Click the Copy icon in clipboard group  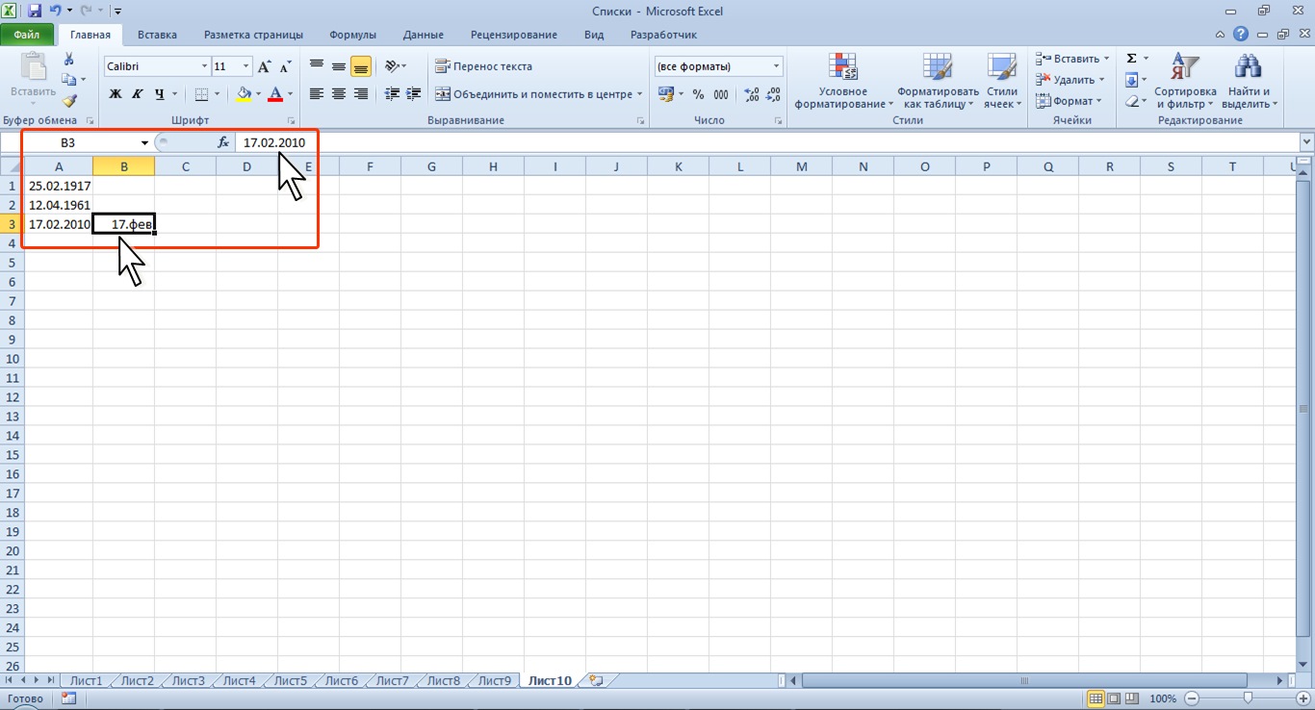pyautogui.click(x=68, y=80)
